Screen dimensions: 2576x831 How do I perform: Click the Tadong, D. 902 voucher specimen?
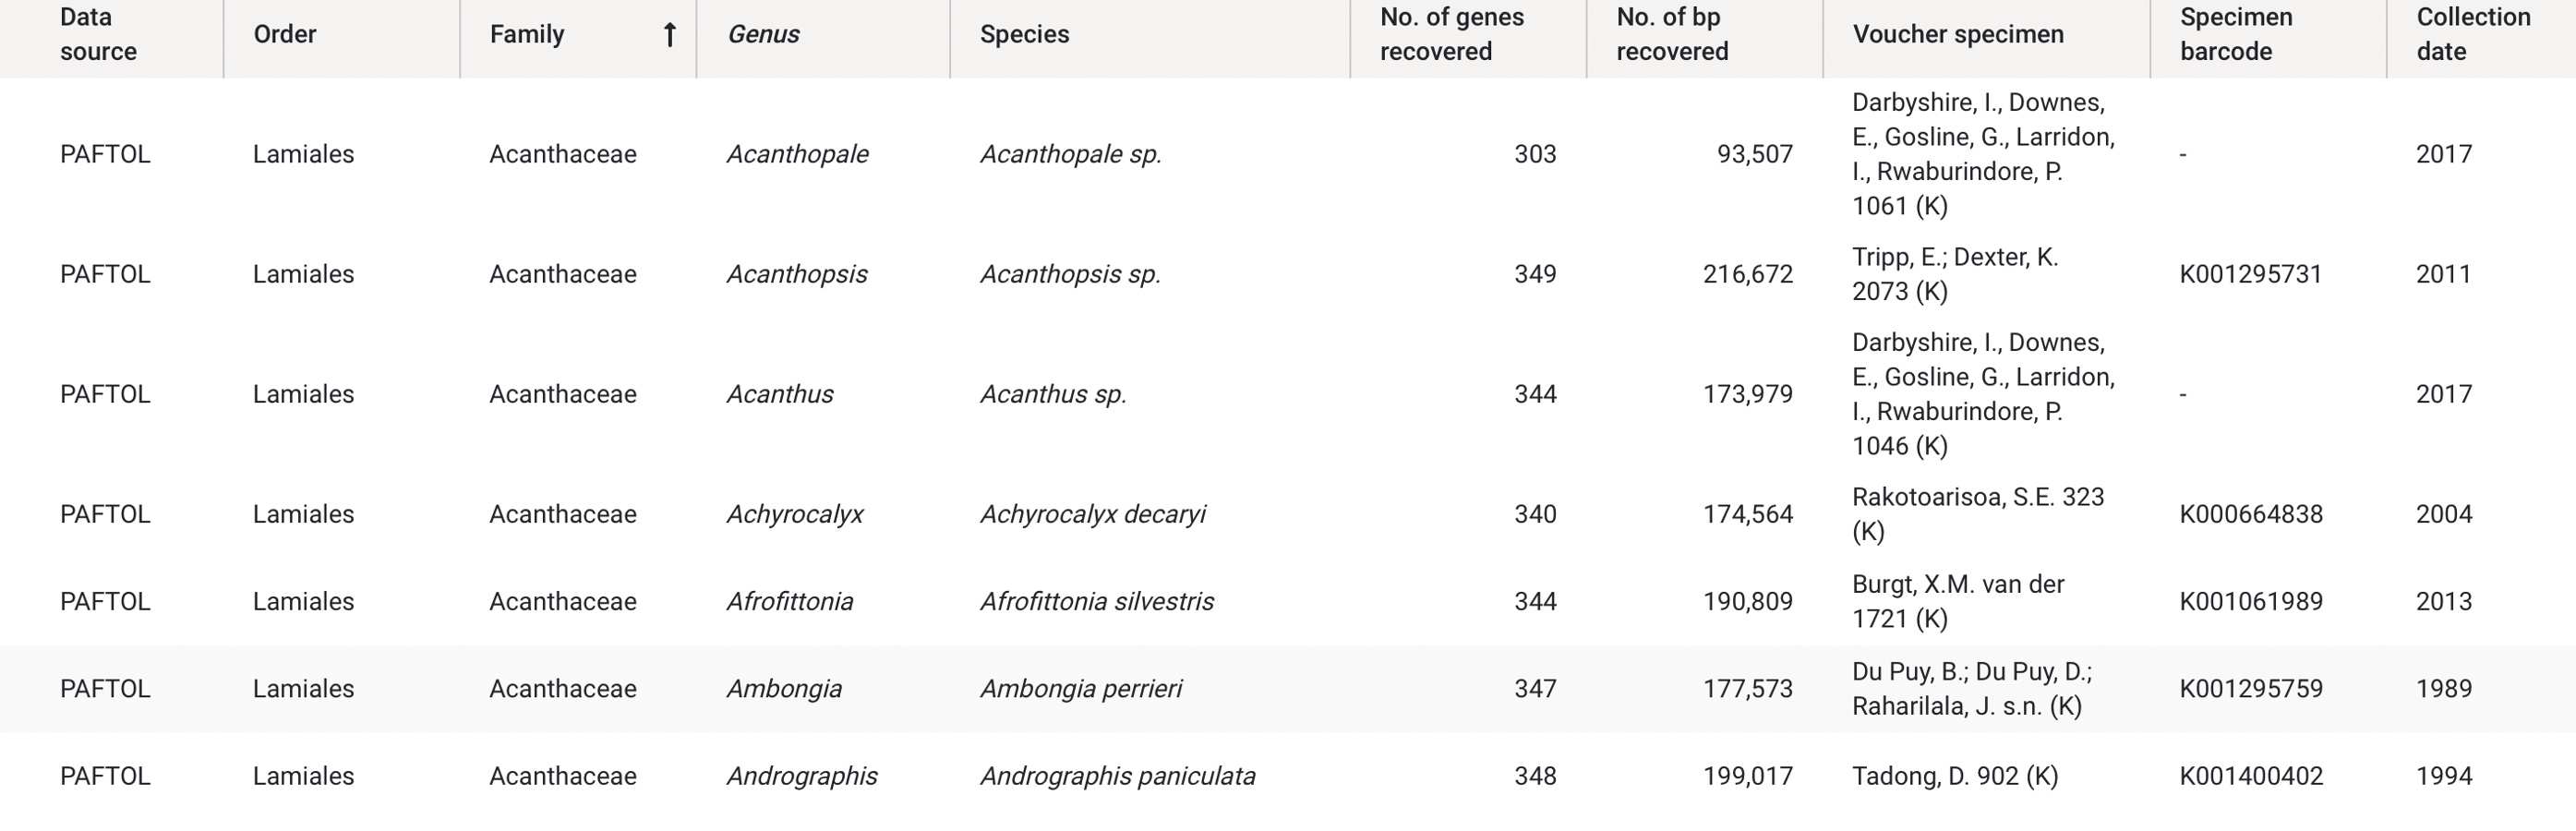1954,776
